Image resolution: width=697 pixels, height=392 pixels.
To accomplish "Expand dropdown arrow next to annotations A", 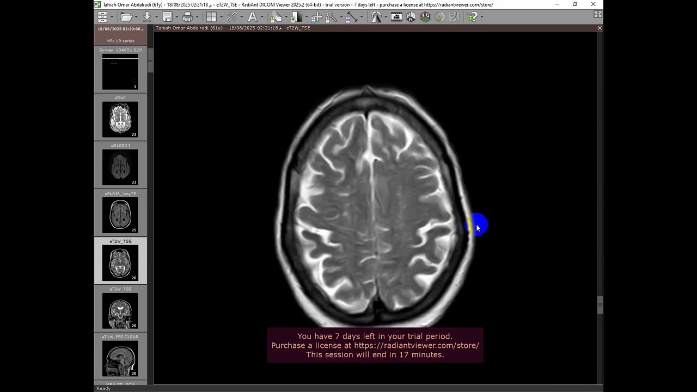I will point(262,17).
